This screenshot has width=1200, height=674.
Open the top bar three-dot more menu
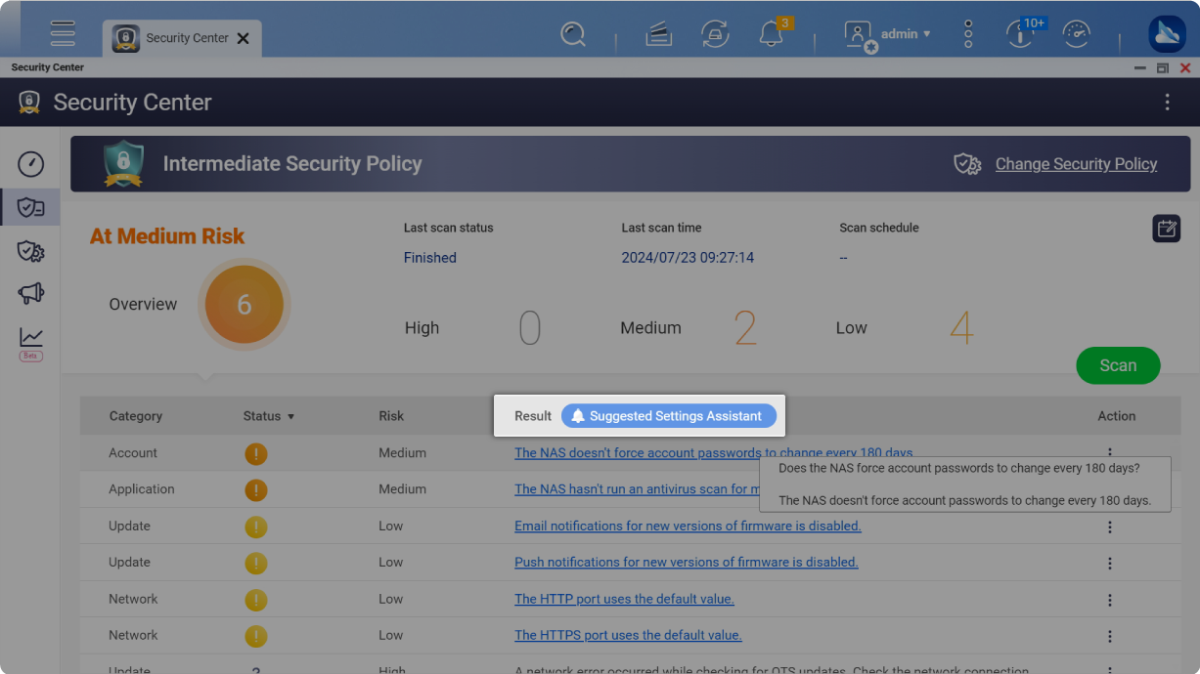[968, 34]
